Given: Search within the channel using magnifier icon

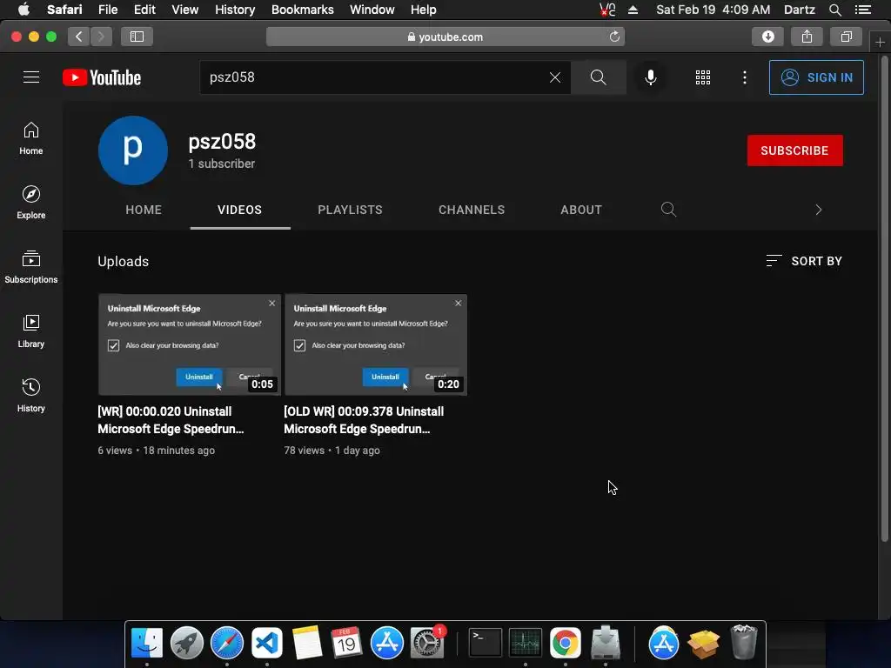Looking at the screenshot, I should [x=668, y=210].
